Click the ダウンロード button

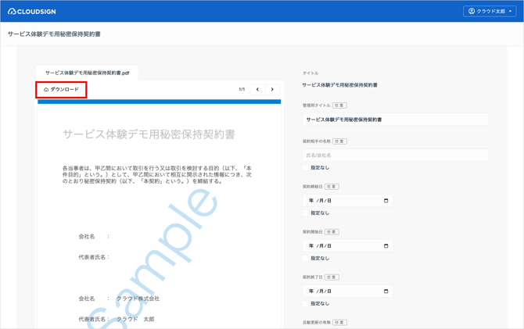[61, 90]
